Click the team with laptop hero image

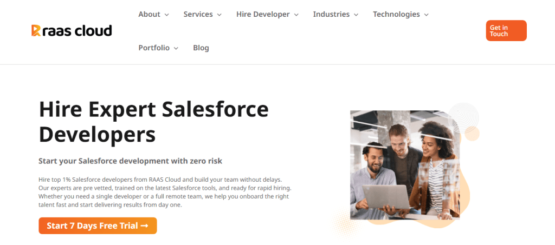coord(404,165)
